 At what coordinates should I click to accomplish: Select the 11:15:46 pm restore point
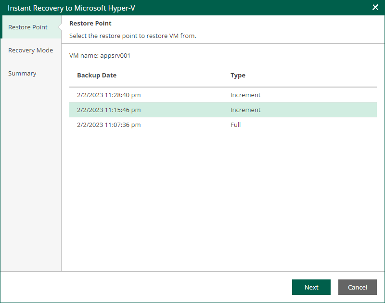[223, 110]
